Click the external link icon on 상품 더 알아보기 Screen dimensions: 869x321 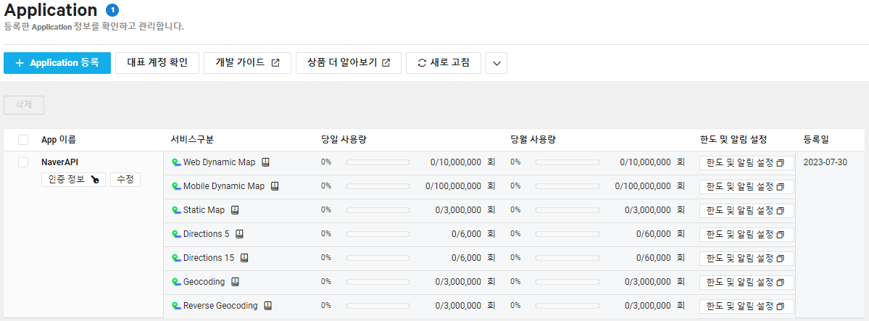click(386, 63)
